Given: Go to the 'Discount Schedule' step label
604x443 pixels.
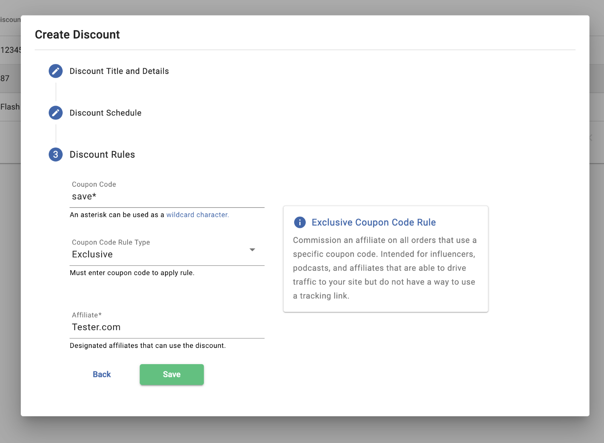Looking at the screenshot, I should click(105, 113).
